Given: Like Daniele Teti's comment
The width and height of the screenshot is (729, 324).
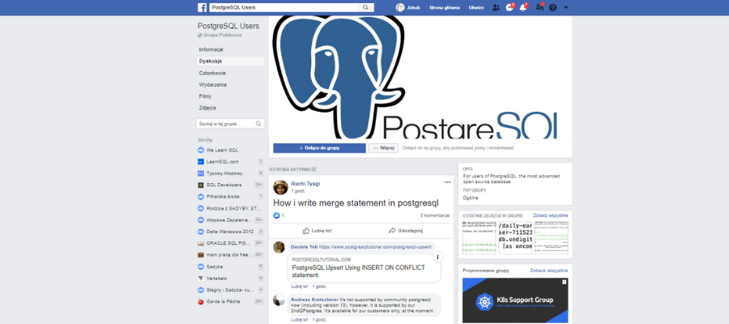Looking at the screenshot, I should tap(300, 287).
